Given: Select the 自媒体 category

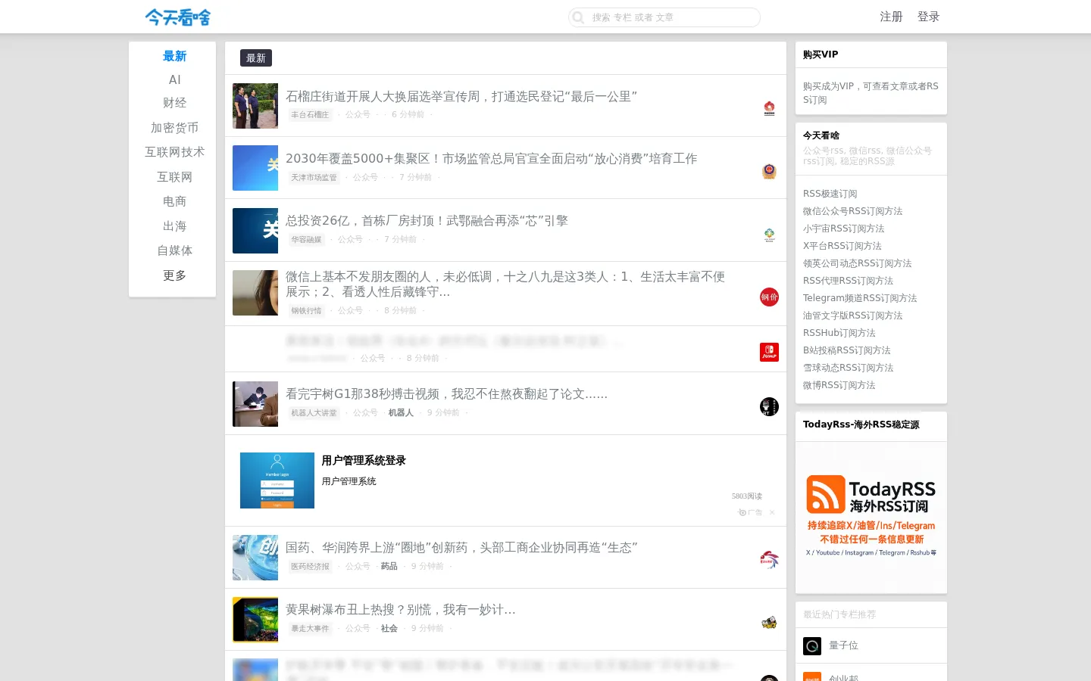Looking at the screenshot, I should tap(174, 250).
